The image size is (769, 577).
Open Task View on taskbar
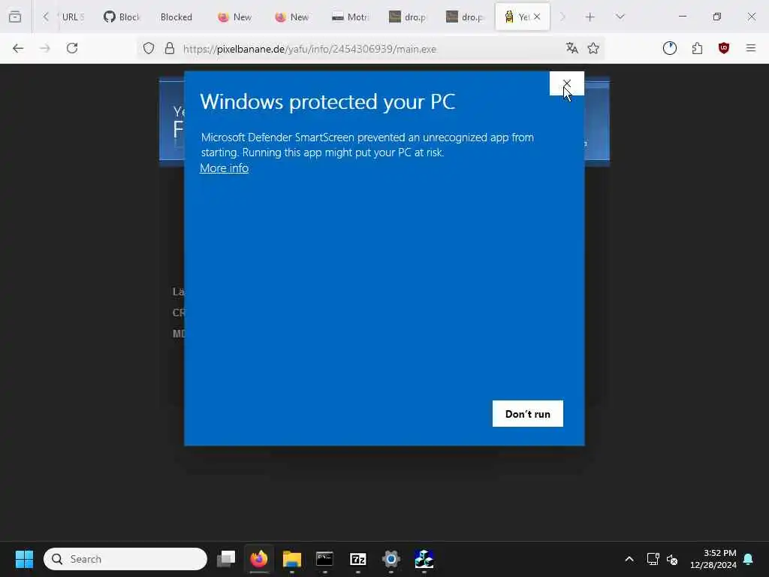point(226,559)
